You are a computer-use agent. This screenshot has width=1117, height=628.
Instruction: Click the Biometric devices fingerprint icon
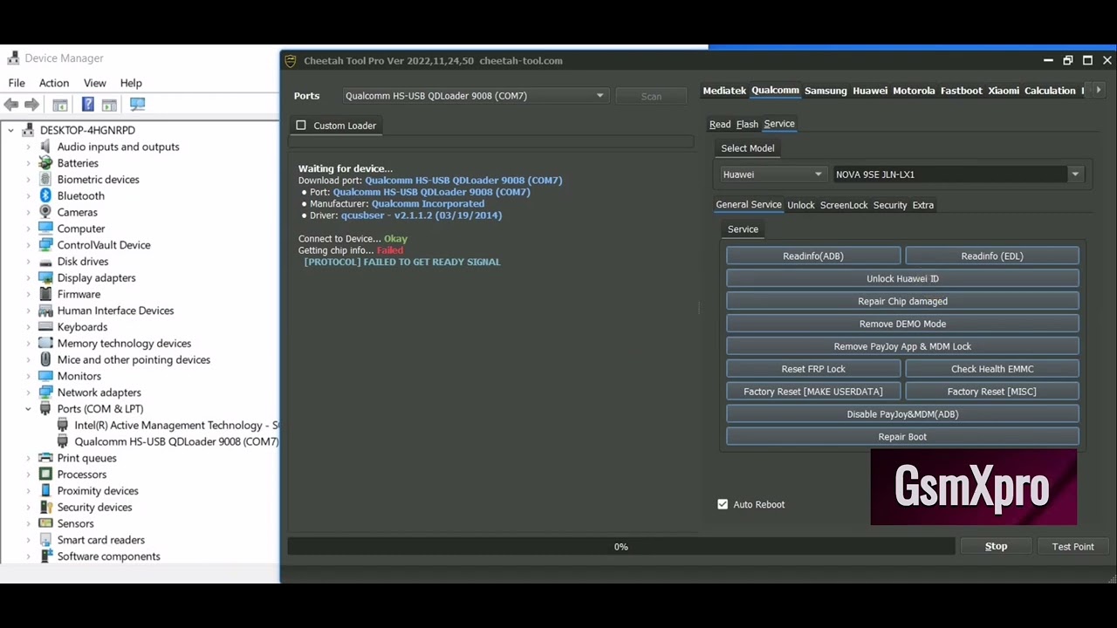coord(45,180)
